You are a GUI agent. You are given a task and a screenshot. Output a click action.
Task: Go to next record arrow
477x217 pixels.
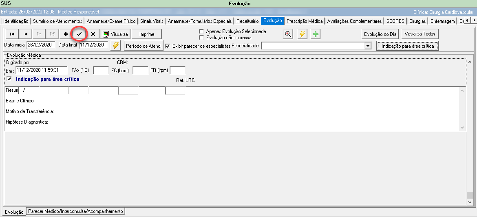(x=39, y=34)
